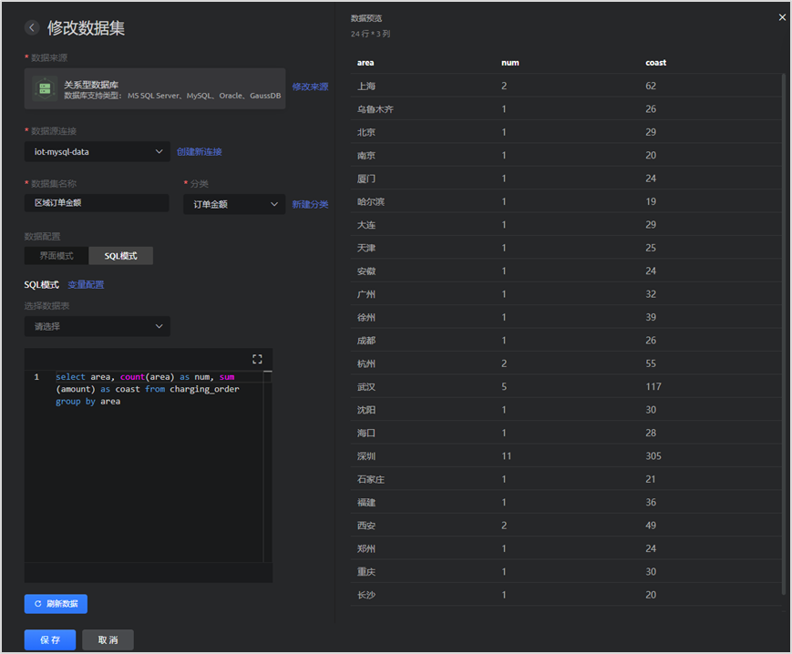Screen dimensions: 792x654
Task: Select the 重庆 row cell
Action: 366,572
